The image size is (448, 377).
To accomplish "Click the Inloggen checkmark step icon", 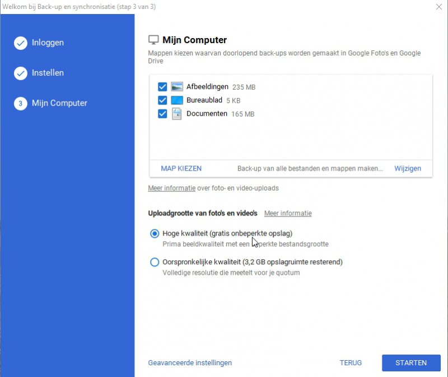I will pyautogui.click(x=21, y=43).
